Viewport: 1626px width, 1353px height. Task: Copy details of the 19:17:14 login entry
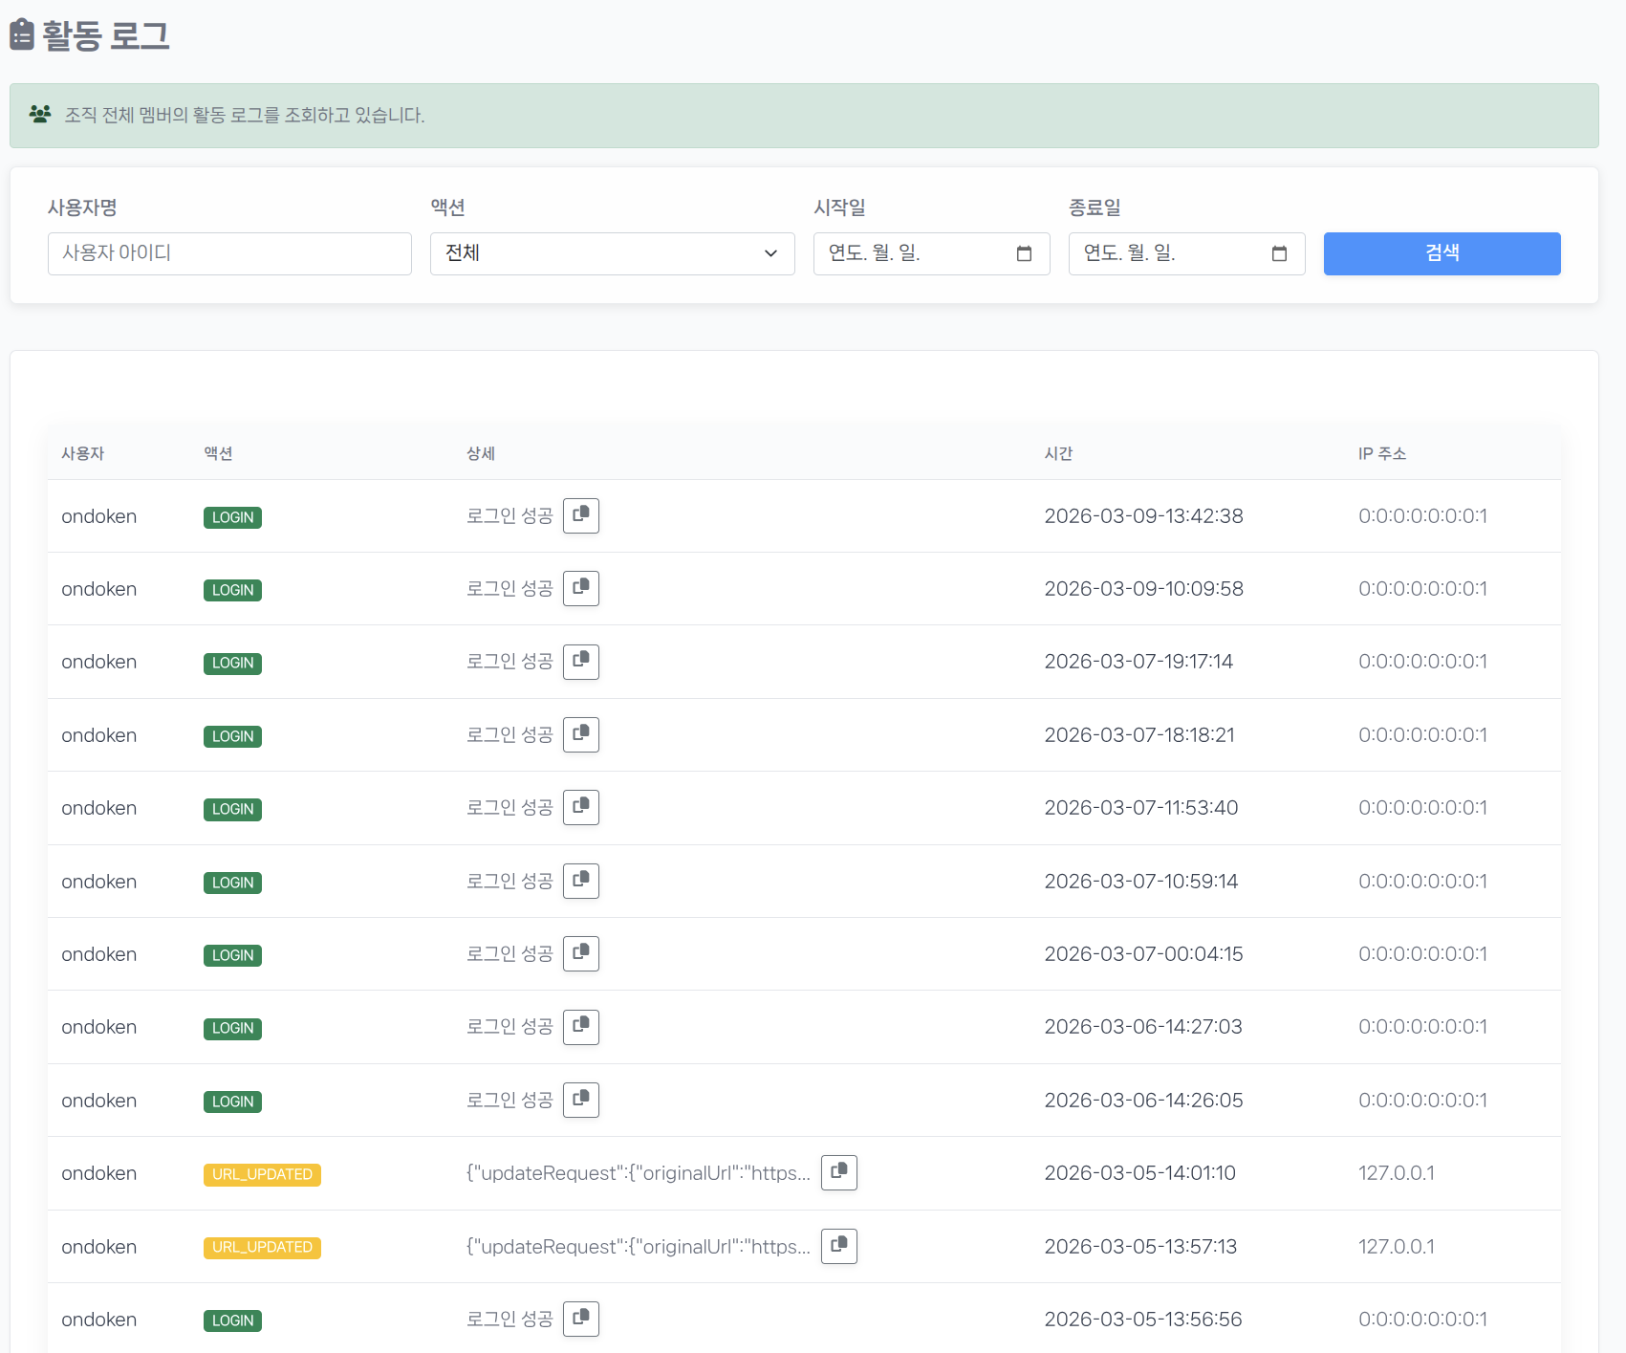pos(580,662)
